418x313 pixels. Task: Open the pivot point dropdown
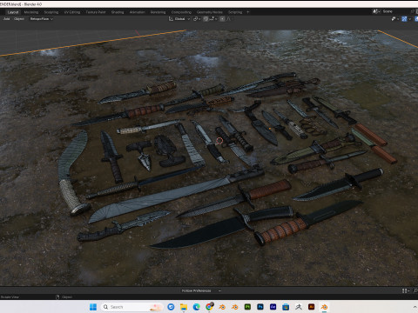click(x=197, y=19)
